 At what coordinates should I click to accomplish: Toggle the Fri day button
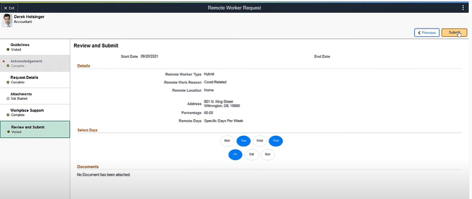click(235, 155)
